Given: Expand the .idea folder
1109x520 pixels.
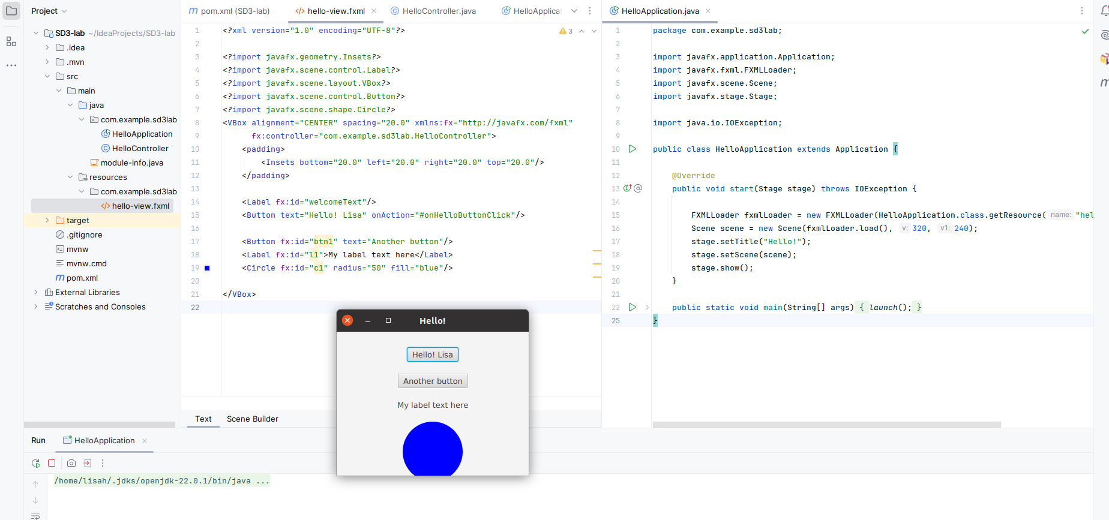Looking at the screenshot, I should click(x=47, y=47).
